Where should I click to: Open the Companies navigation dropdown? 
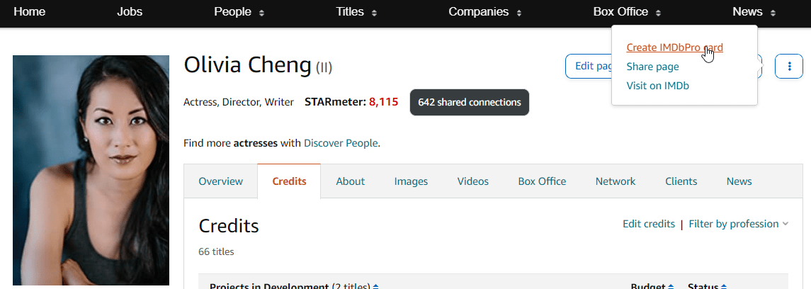tap(519, 12)
